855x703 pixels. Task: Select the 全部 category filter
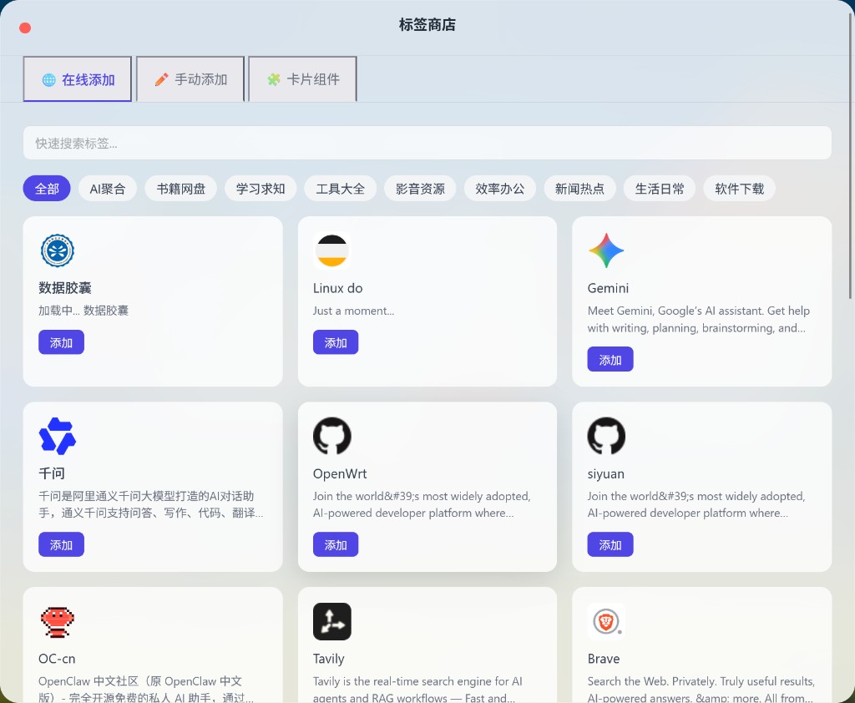[x=47, y=189]
